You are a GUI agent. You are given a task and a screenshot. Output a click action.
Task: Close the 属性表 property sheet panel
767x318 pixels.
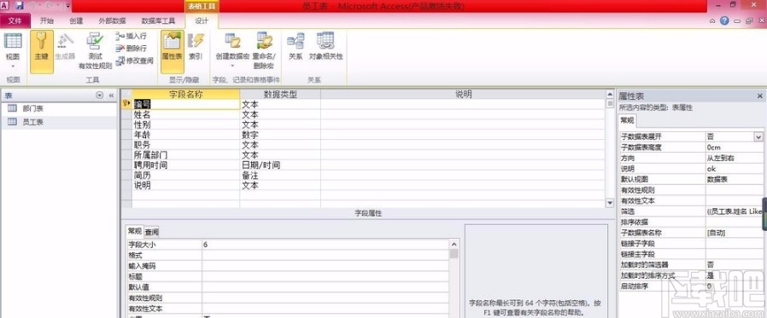(x=759, y=96)
